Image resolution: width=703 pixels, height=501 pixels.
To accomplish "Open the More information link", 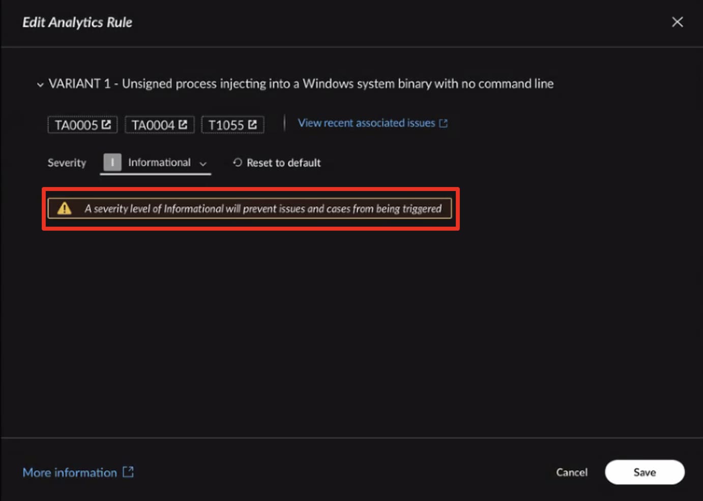I will point(70,473).
